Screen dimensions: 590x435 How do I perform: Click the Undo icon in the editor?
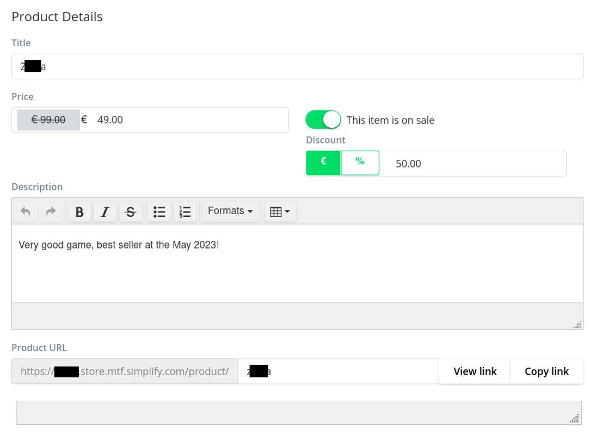25,212
